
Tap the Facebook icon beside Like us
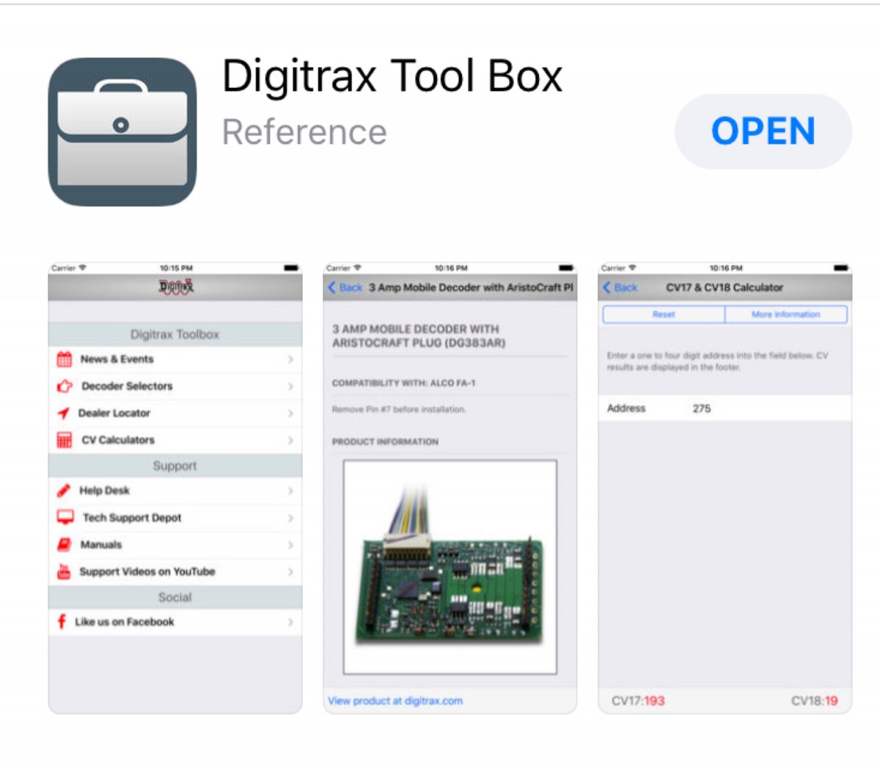[62, 622]
